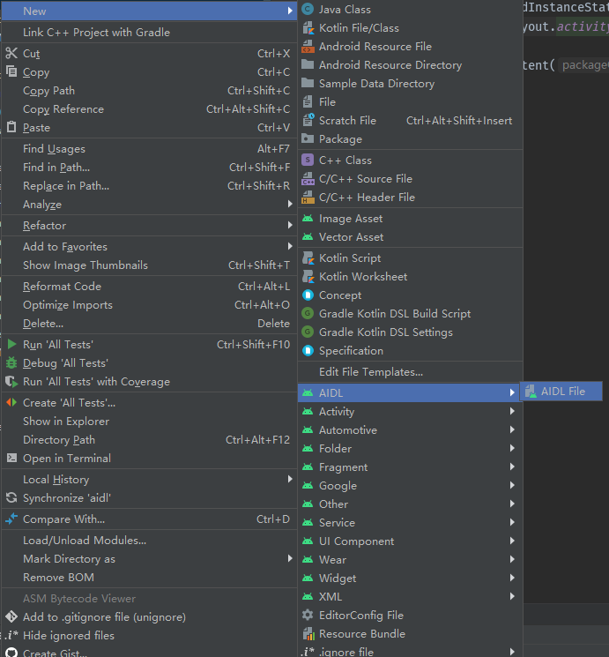Expand the Local History submenu arrow

tap(290, 479)
